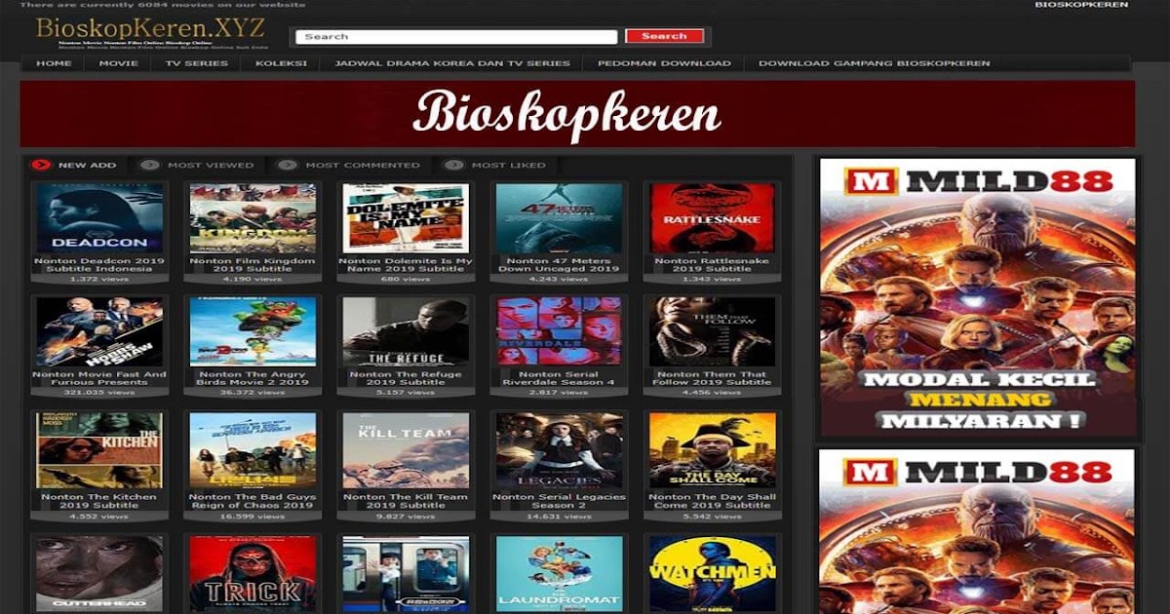The height and width of the screenshot is (614, 1170).
Task: Click the upper MILD88 advertisement banner
Action: [x=978, y=297]
